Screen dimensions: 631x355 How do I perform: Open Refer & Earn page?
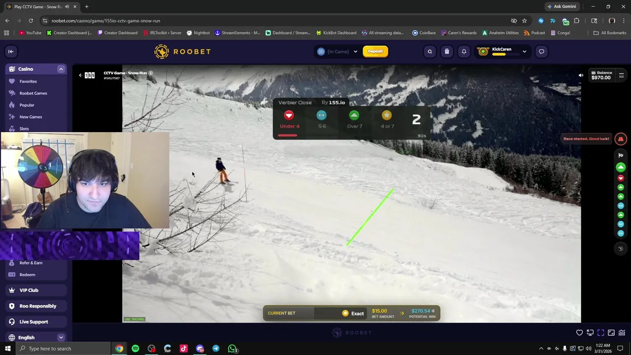point(31,263)
